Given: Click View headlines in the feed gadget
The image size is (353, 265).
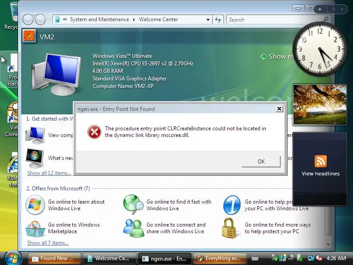Looking at the screenshot, I should pyautogui.click(x=321, y=174).
